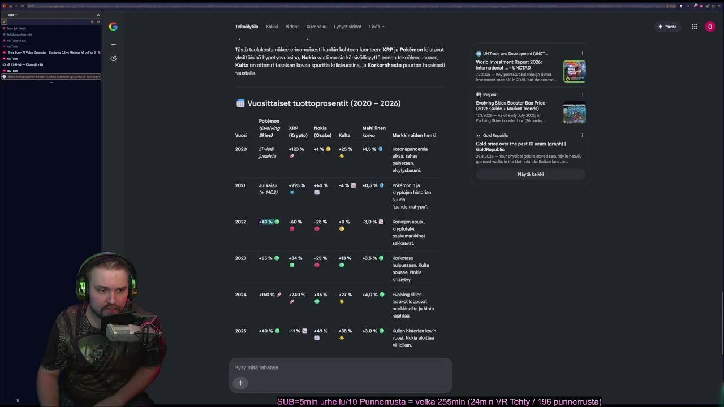
Task: Click the World Investment Report thumbnail
Action: point(574,71)
